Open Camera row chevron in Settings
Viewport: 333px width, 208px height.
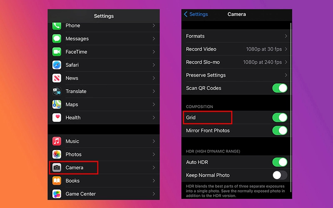click(154, 168)
